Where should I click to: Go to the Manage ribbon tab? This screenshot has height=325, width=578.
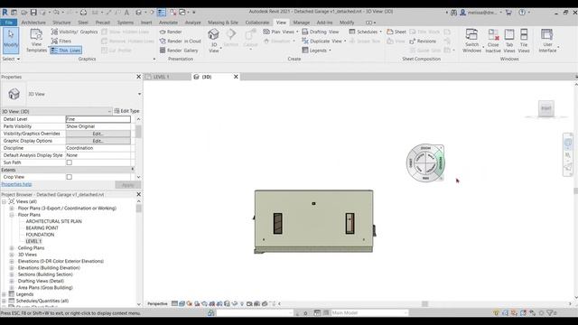click(x=302, y=23)
